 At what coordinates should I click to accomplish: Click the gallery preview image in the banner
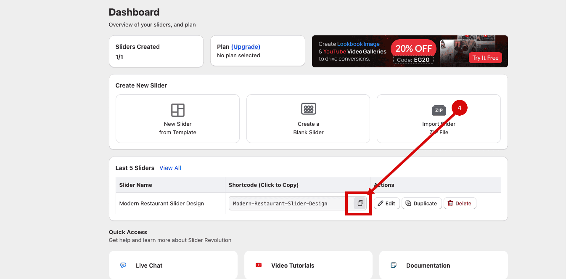[x=453, y=50]
